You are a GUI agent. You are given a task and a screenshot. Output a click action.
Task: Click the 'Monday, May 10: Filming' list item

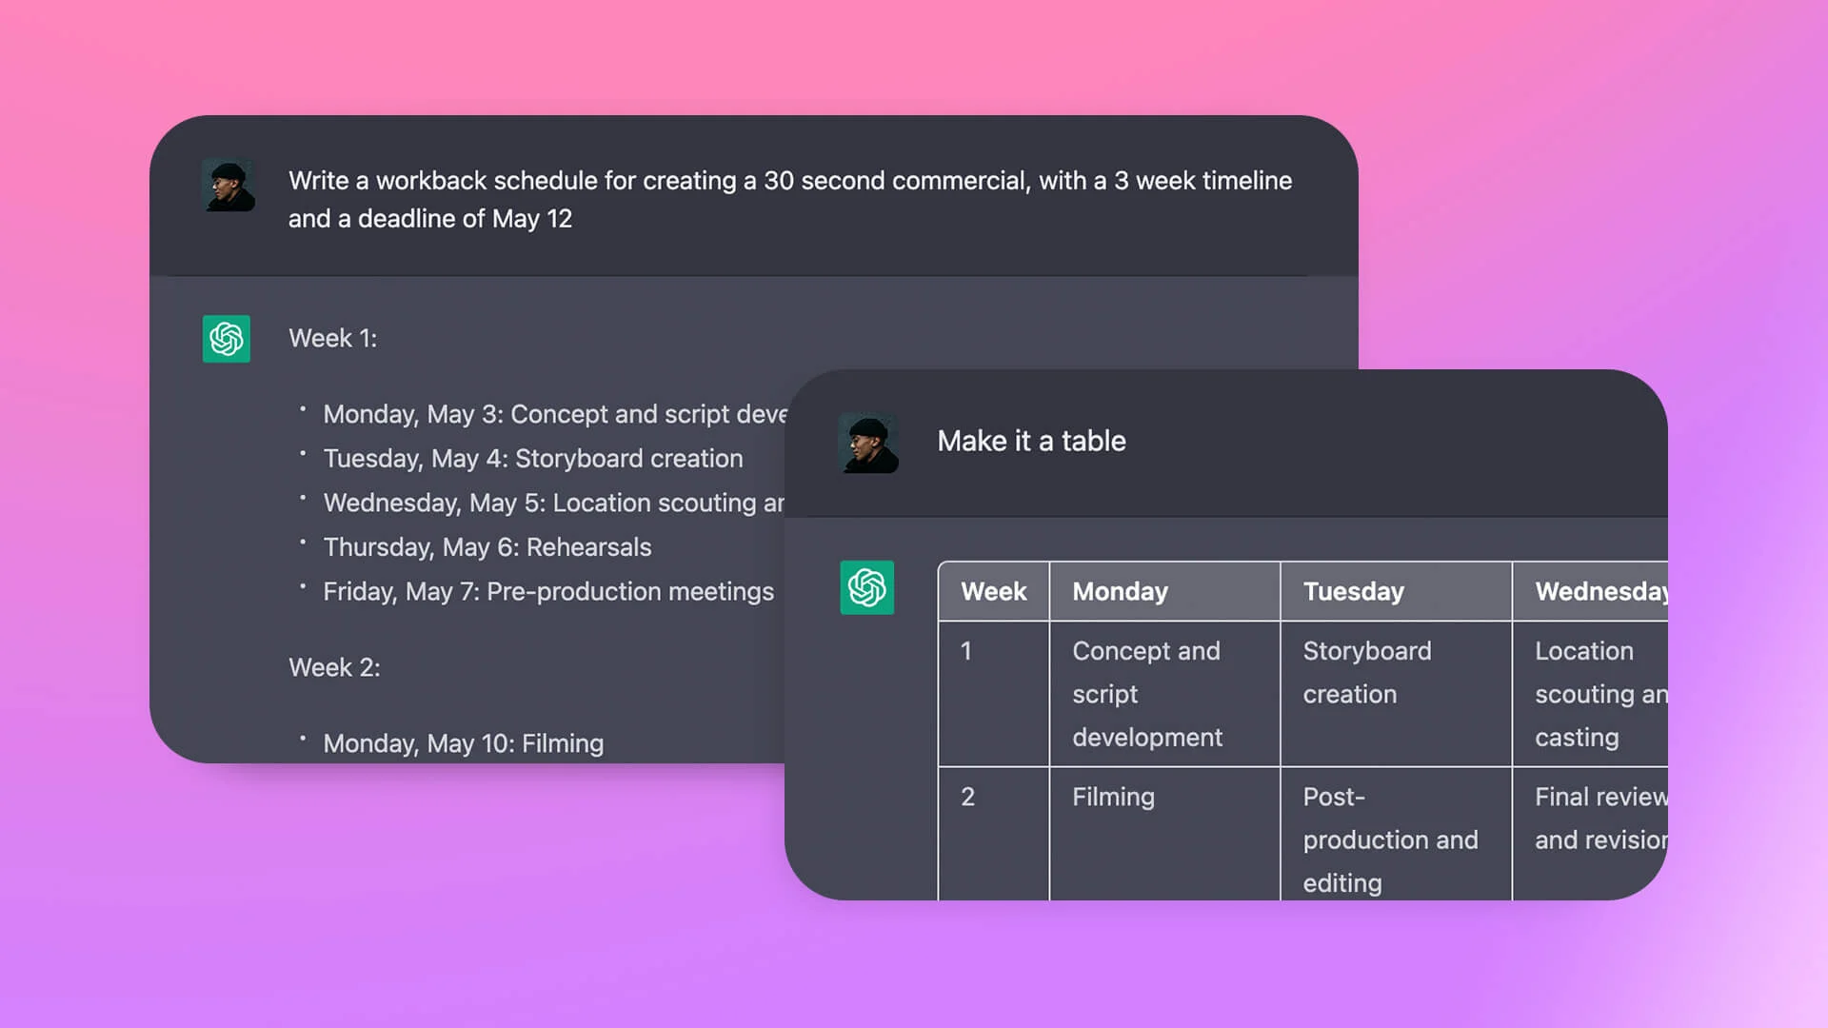(463, 743)
